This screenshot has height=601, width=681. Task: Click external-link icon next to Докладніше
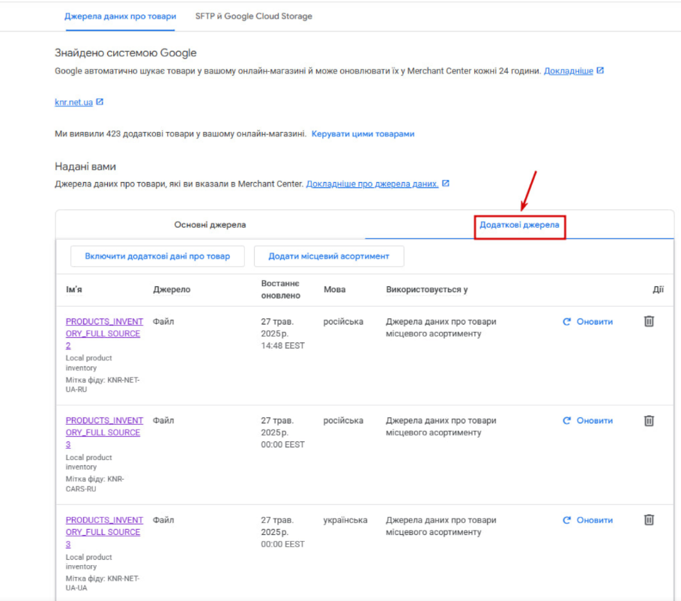click(x=600, y=70)
